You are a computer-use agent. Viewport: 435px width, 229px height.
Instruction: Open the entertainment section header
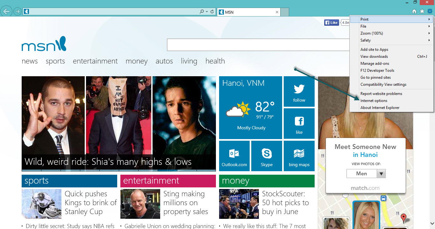pos(168,181)
